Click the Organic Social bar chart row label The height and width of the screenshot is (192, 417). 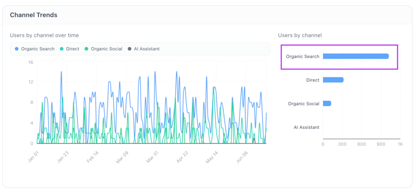304,104
